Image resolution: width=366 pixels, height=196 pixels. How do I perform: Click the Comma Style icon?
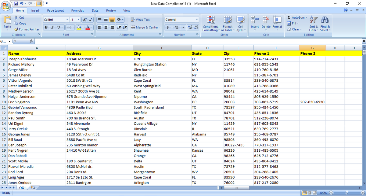pos(182,28)
